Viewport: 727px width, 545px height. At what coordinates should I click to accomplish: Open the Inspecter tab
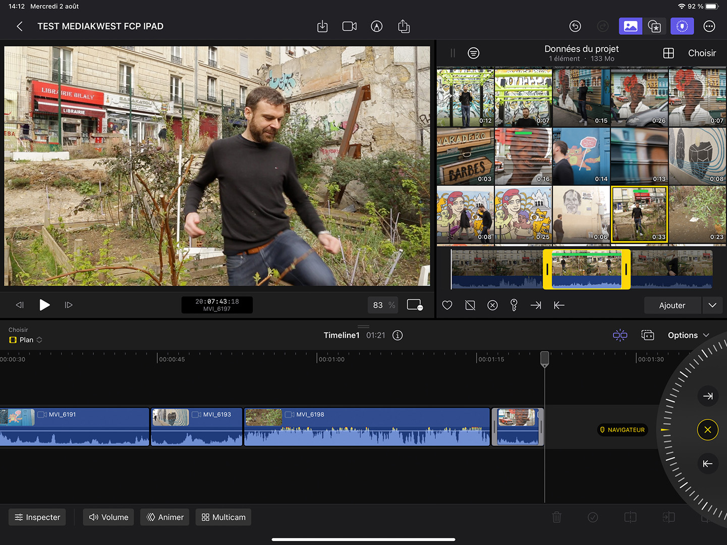pyautogui.click(x=37, y=517)
